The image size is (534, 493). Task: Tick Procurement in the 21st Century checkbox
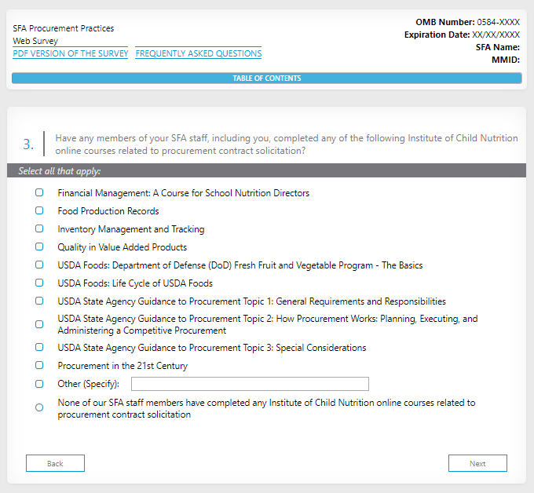tap(39, 365)
